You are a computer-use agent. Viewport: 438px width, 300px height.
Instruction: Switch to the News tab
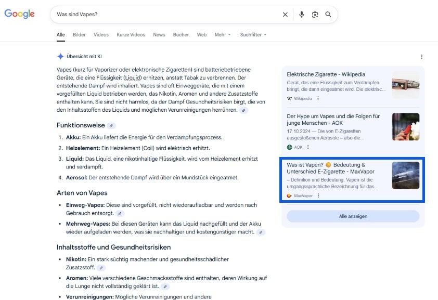pos(159,34)
